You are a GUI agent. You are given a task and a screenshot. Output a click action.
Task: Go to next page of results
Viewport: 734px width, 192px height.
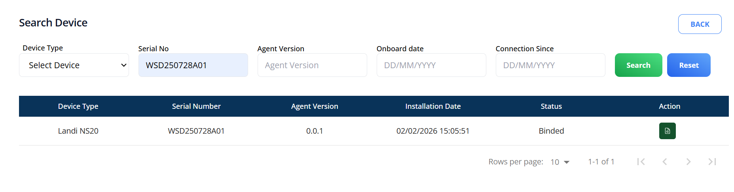[x=688, y=162]
